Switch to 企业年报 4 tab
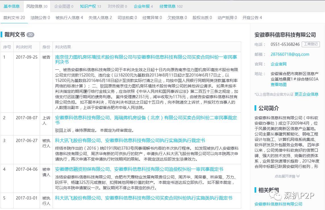Image resolution: width=325 pixels, height=210 pixels. coord(143,6)
